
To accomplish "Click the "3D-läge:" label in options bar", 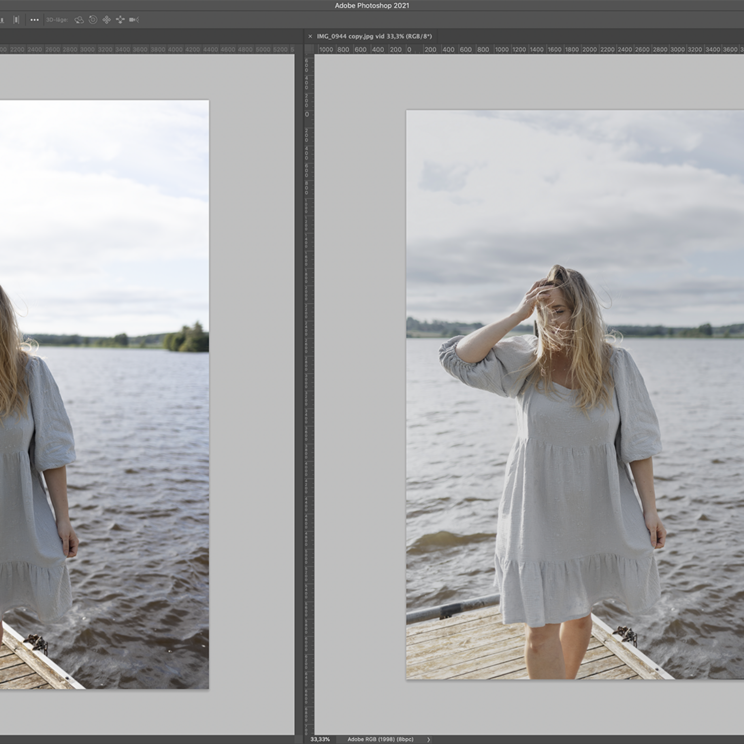I will [x=57, y=20].
